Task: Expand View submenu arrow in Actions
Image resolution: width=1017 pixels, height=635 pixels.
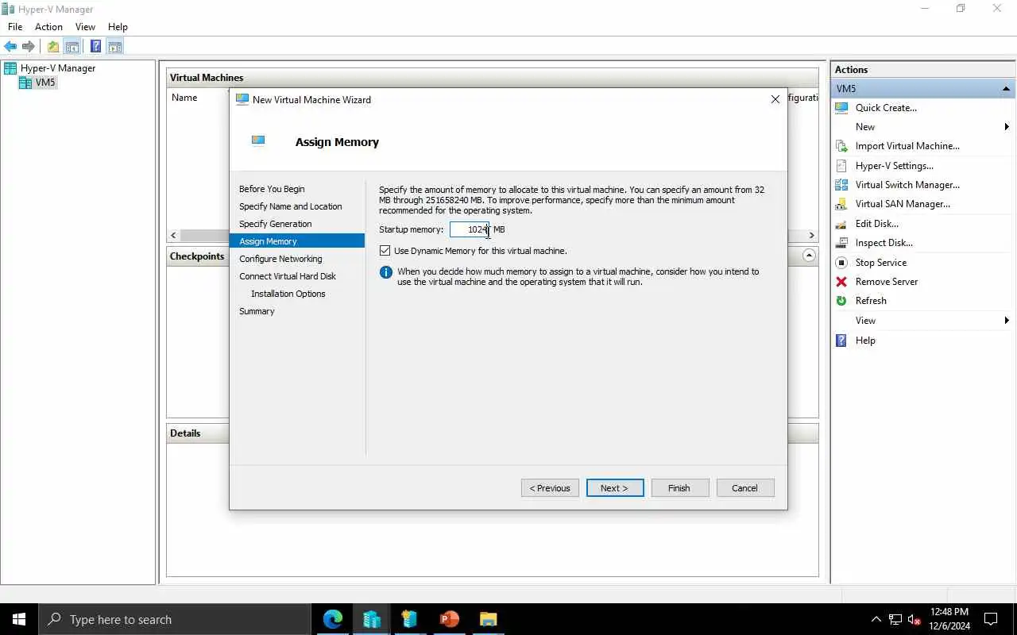Action: pyautogui.click(x=1007, y=321)
